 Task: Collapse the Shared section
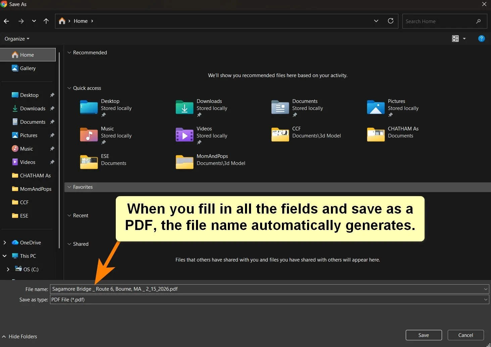click(x=69, y=244)
